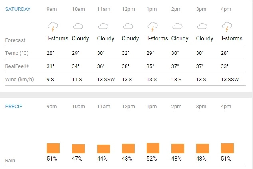Click the RealFeel® row label
The height and width of the screenshot is (169, 253).
[x=17, y=66]
